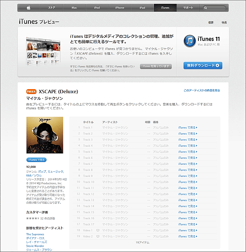Select the Track 11 title
The height and width of the screenshot is (252, 246).
click(88, 188)
